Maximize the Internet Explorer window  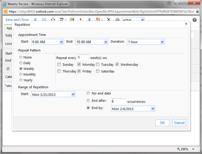(x=185, y=3)
